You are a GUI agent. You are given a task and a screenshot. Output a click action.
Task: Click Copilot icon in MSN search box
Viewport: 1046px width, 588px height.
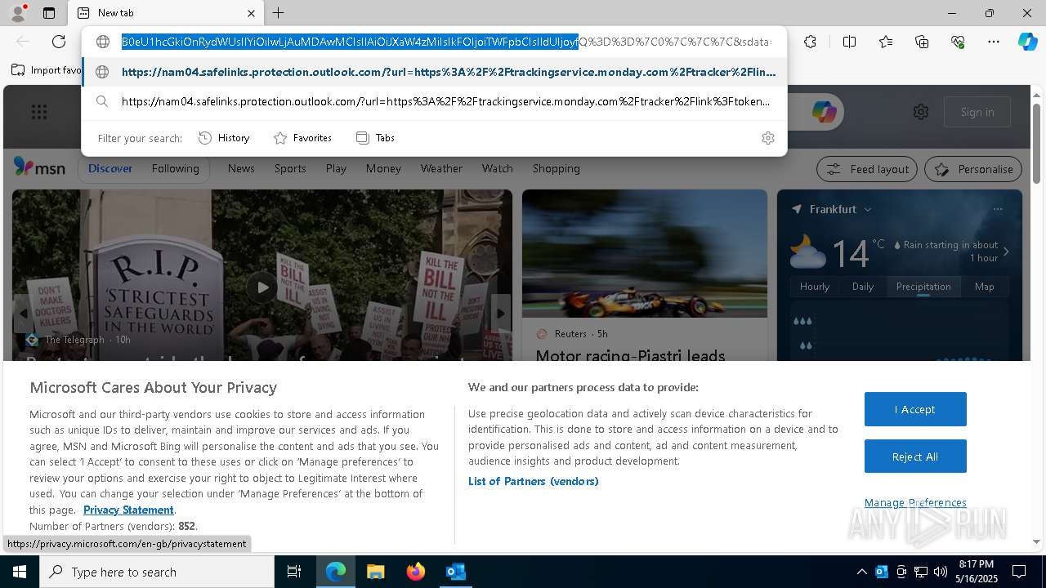point(824,112)
